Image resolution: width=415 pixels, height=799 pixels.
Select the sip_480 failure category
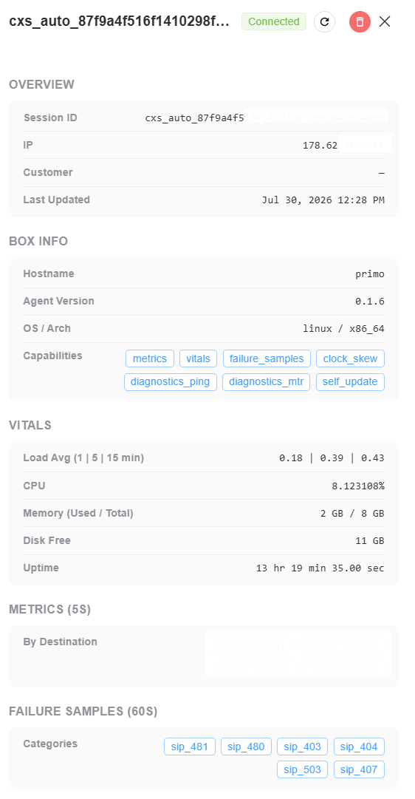click(246, 747)
